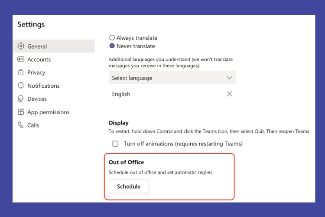Image resolution: width=325 pixels, height=217 pixels.
Task: Select the Always translate radio button
Action: (112, 38)
